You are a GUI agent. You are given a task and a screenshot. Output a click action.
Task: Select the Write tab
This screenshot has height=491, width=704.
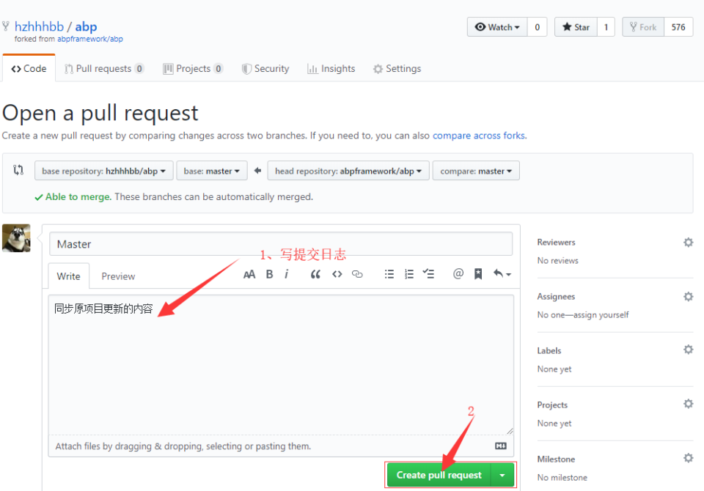(68, 276)
